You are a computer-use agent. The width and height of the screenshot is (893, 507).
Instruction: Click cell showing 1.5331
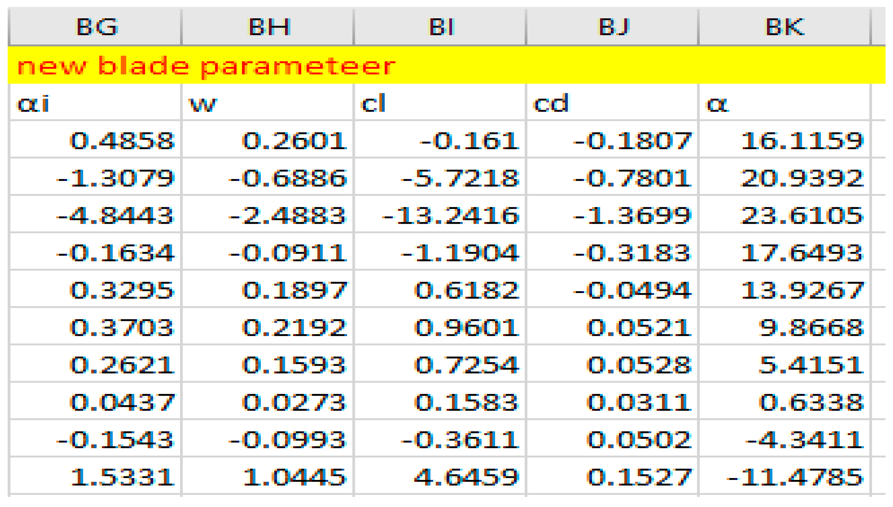(95, 476)
